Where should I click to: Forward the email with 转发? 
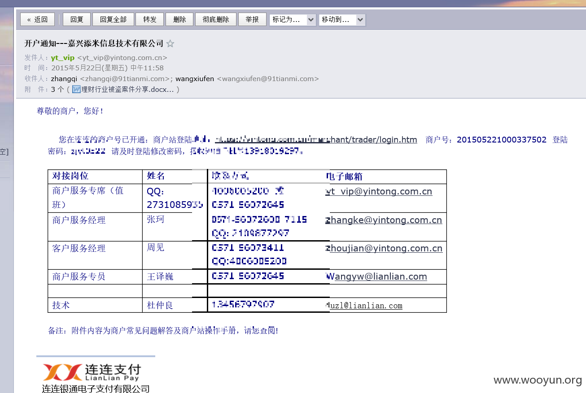[x=150, y=19]
